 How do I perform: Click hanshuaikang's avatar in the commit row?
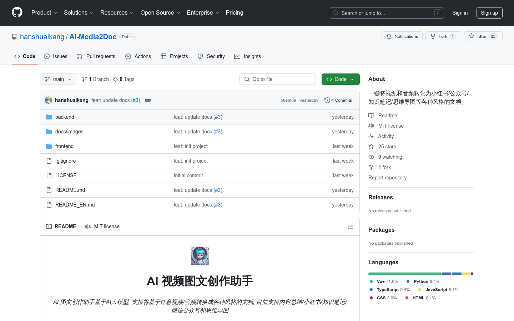[49, 100]
